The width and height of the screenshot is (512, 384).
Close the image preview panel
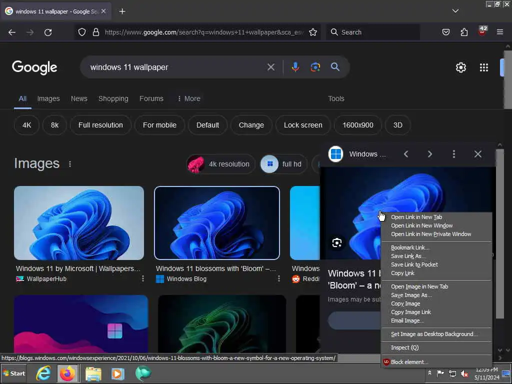pos(477,154)
